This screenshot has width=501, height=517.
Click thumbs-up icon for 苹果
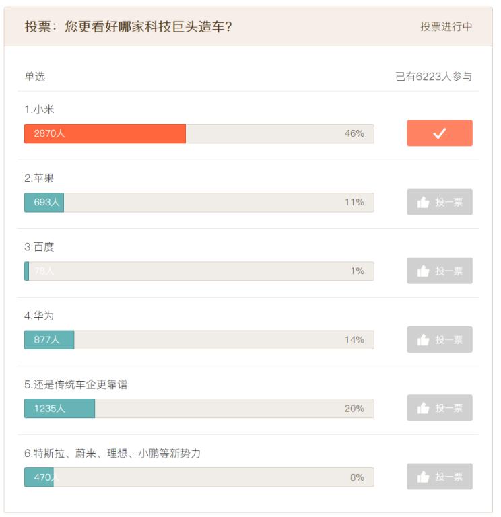pos(423,202)
